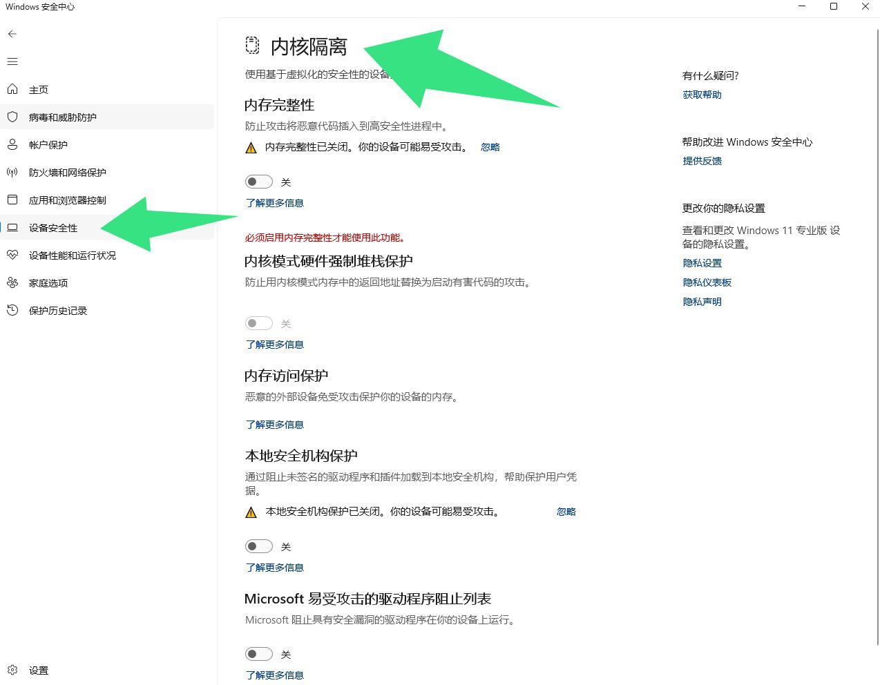Open 保护历史记录
This screenshot has height=685, width=880.
[x=107, y=311]
